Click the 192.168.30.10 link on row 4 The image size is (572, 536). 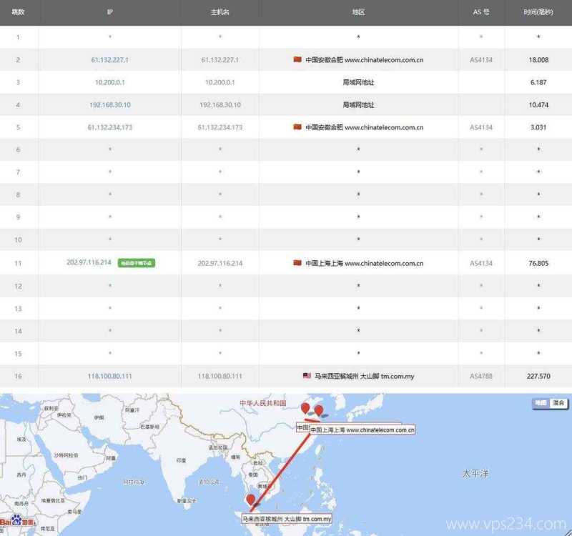[x=108, y=104]
